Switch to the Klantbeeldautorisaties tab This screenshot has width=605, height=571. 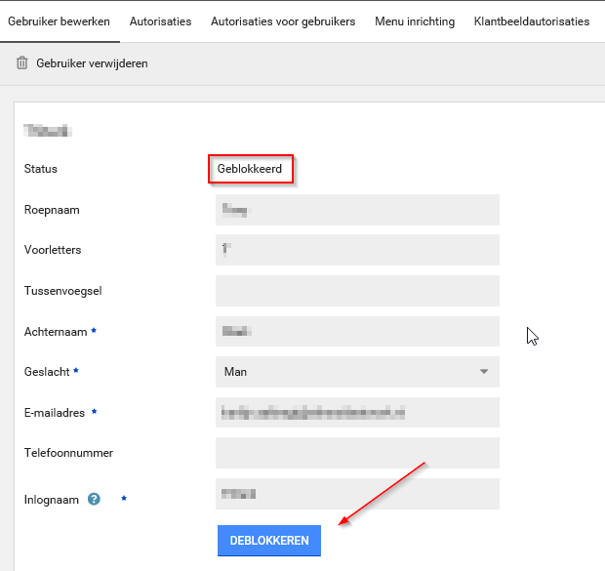pyautogui.click(x=531, y=21)
